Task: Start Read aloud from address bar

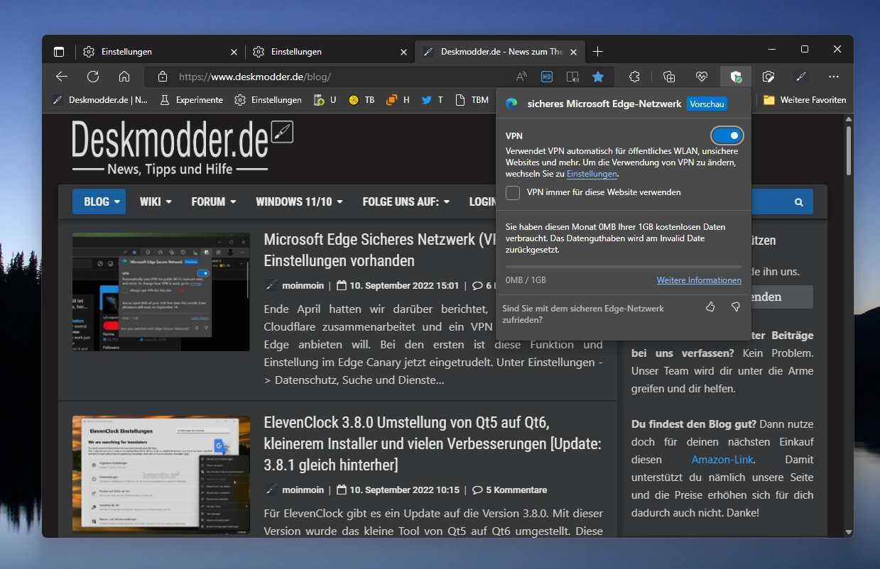Action: pos(521,77)
